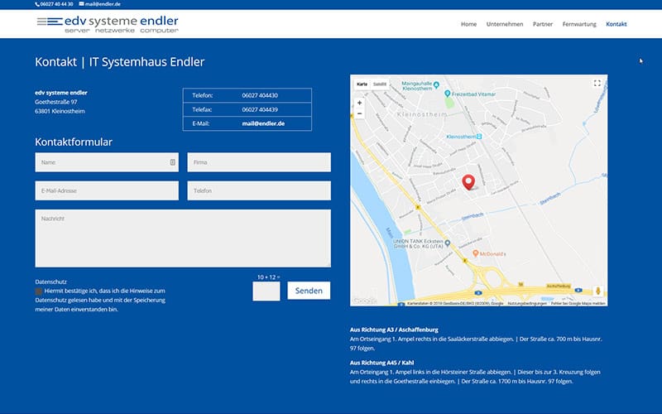Zoom in on the map
The width and height of the screenshot is (662, 414).
coord(359,103)
